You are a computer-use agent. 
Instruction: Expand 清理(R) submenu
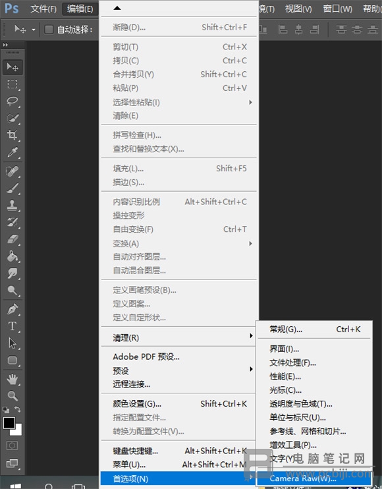point(179,337)
